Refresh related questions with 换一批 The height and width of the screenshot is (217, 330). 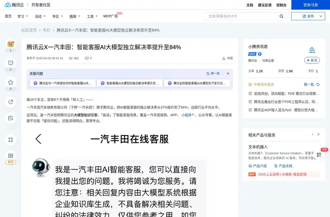coord(213,73)
